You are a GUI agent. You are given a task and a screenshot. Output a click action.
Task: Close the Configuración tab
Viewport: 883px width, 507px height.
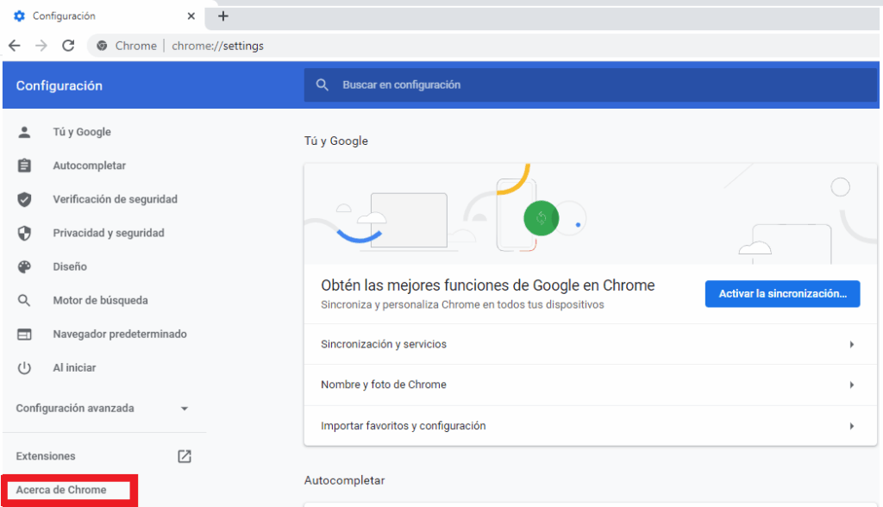[x=191, y=16]
